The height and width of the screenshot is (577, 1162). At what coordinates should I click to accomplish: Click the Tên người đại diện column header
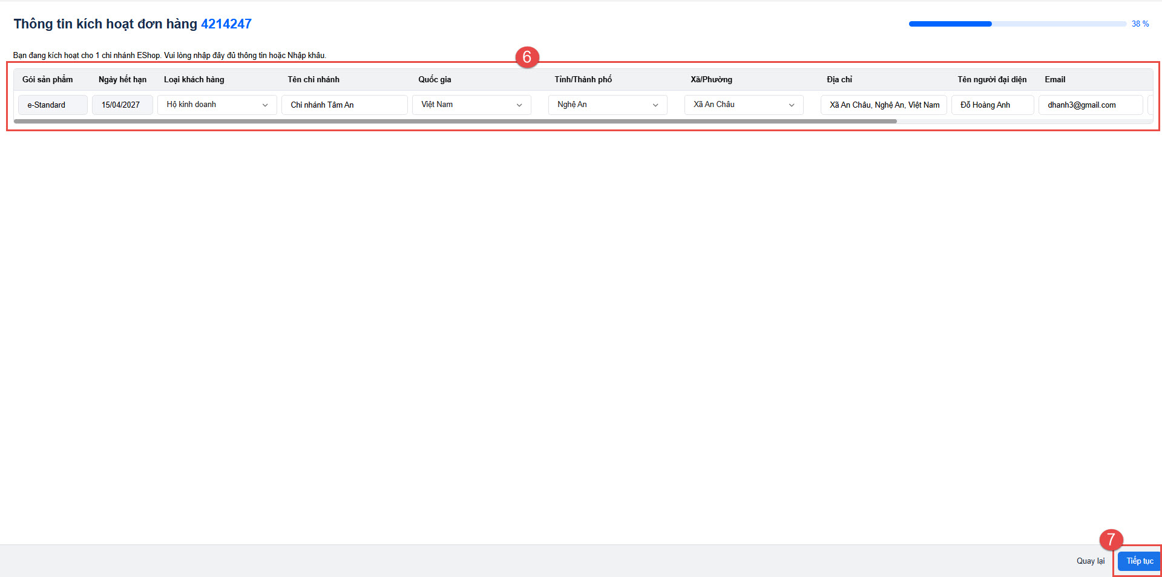click(991, 80)
